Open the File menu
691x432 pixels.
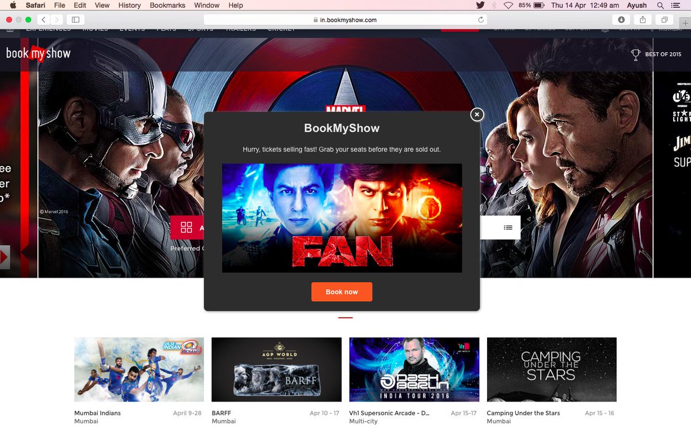(x=60, y=5)
